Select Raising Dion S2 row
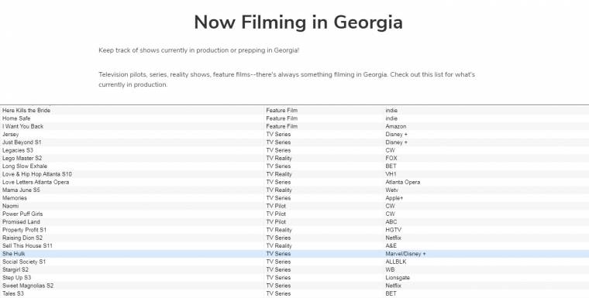This screenshot has height=298, width=589. tap(294, 238)
